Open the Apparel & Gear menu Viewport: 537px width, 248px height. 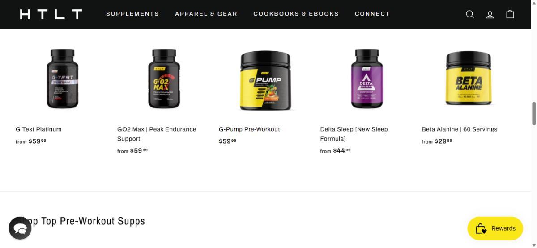point(206,14)
